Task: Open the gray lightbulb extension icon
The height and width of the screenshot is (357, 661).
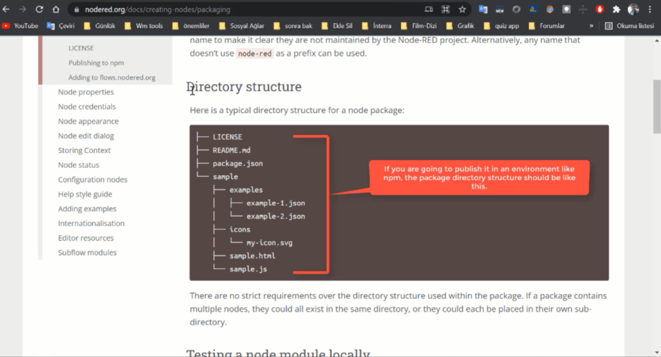Action: pos(566,9)
